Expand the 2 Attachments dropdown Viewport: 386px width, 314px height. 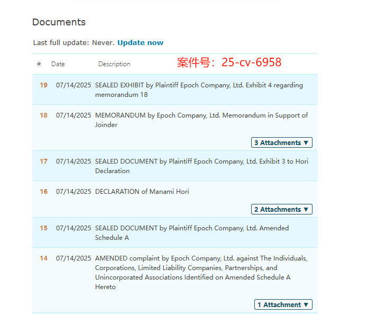point(282,209)
